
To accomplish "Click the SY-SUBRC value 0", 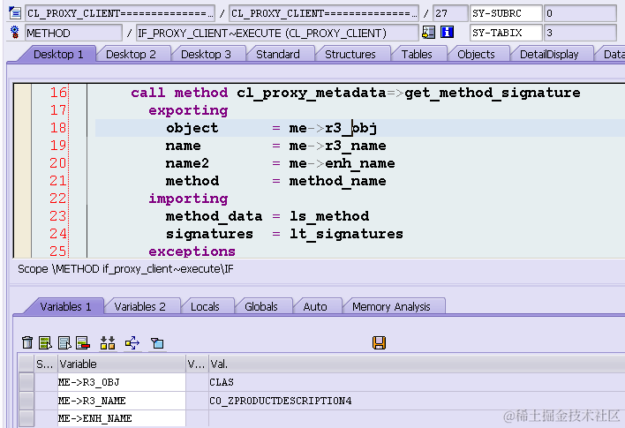I will [x=580, y=13].
